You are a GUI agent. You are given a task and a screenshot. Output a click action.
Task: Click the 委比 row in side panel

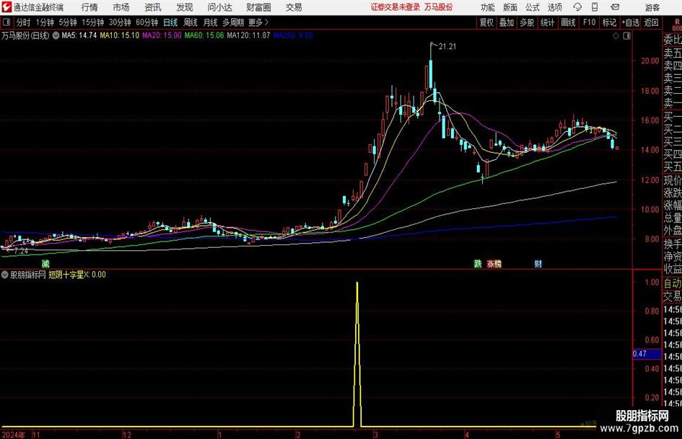tap(673, 40)
